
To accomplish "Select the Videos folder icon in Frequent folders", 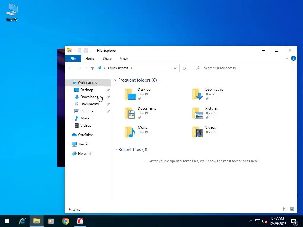I will coord(197,132).
